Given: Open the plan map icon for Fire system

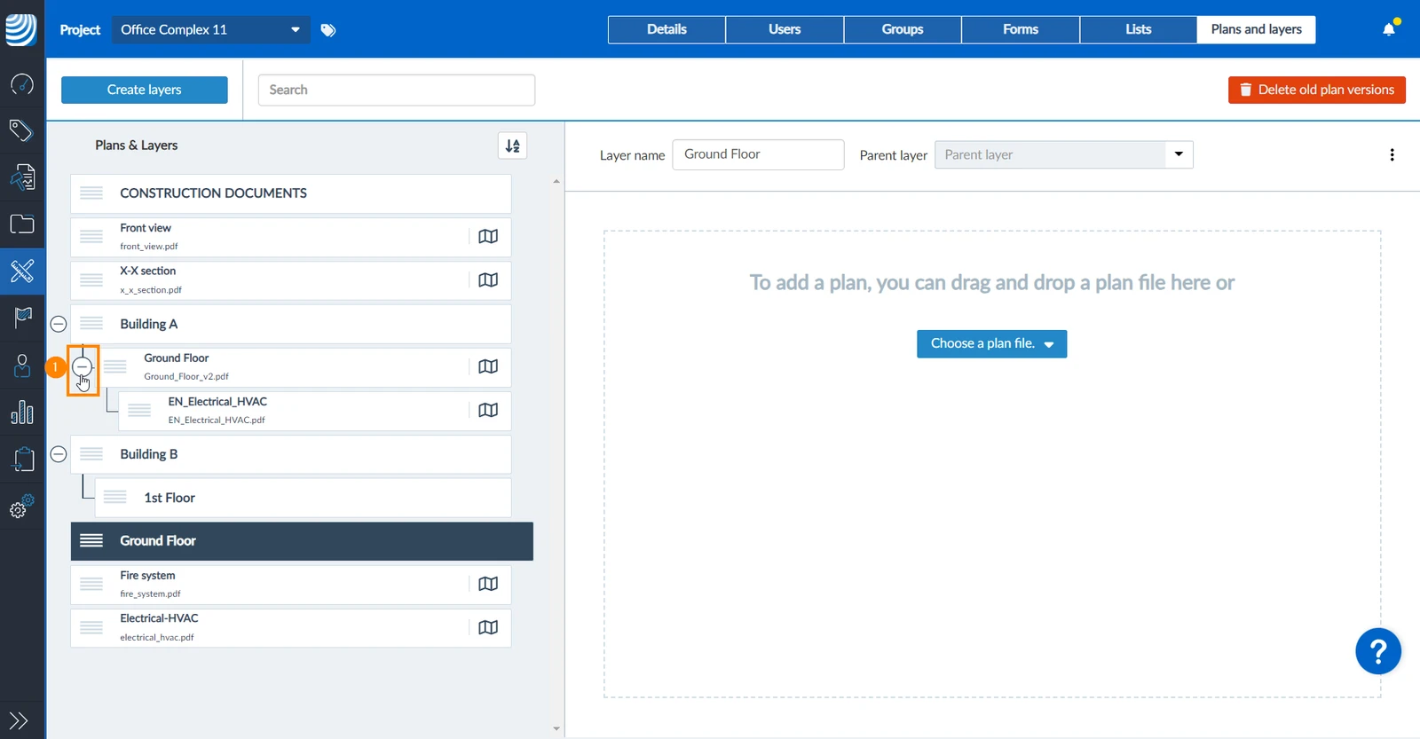Looking at the screenshot, I should click(x=488, y=584).
